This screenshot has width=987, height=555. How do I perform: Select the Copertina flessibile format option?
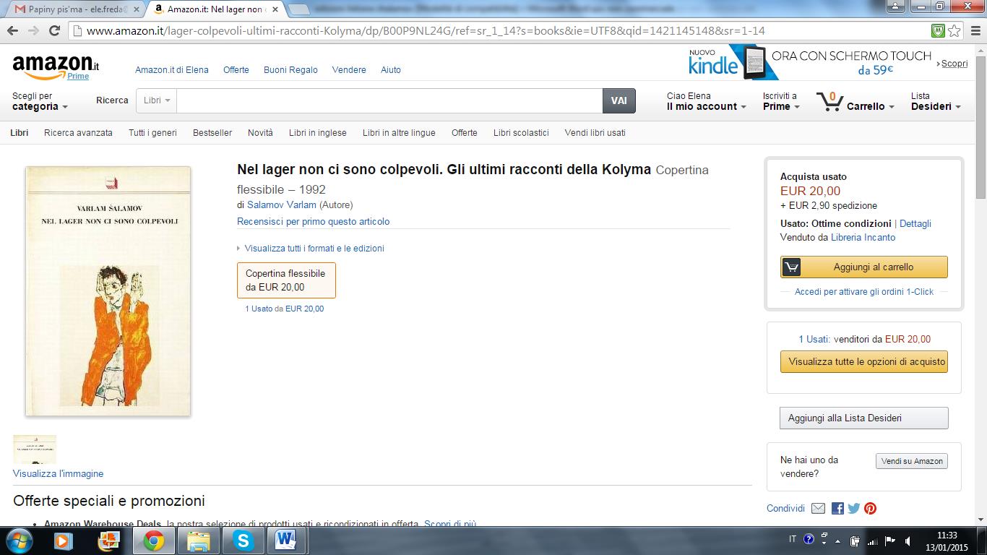pos(286,280)
